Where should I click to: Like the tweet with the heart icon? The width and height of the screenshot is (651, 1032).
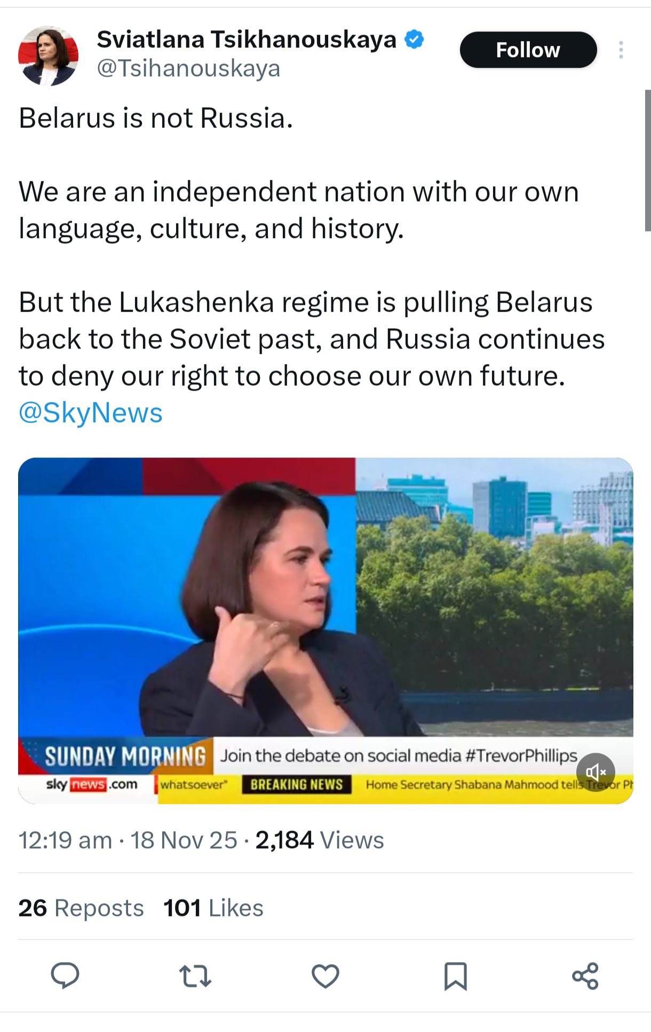[325, 976]
